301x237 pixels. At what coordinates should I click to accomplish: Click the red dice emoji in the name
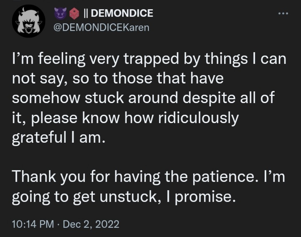coord(74,14)
